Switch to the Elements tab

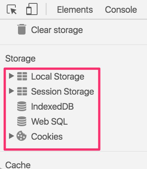75,10
